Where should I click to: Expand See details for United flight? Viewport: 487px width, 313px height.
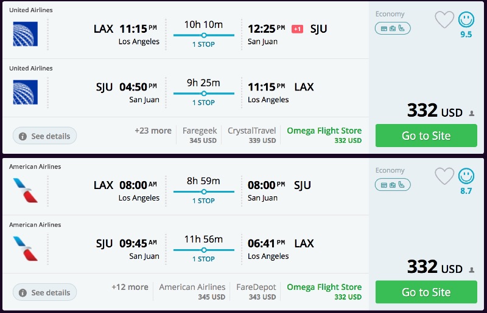[45, 136]
